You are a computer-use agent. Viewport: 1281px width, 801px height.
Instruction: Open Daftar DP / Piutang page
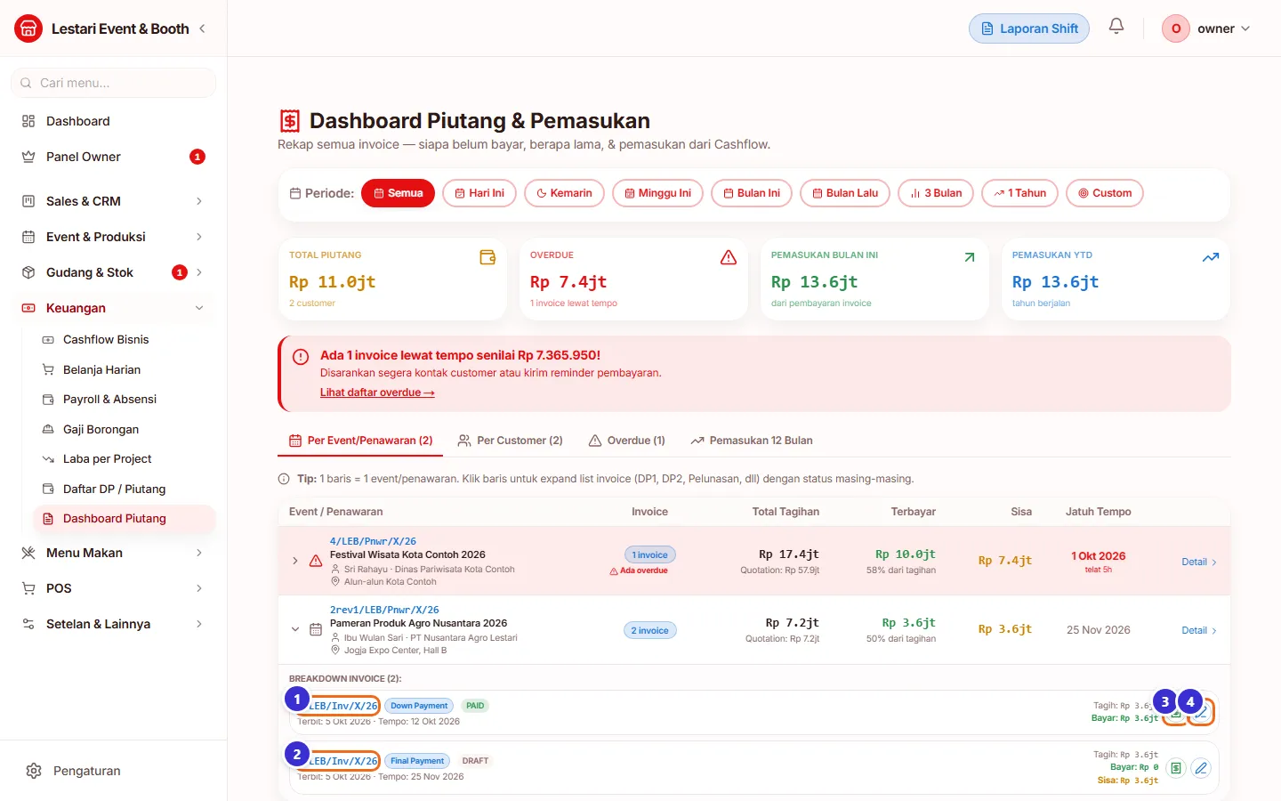(125, 489)
